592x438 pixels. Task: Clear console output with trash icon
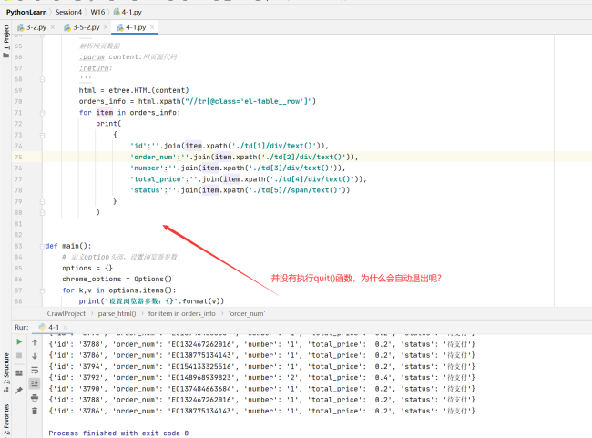[35, 411]
